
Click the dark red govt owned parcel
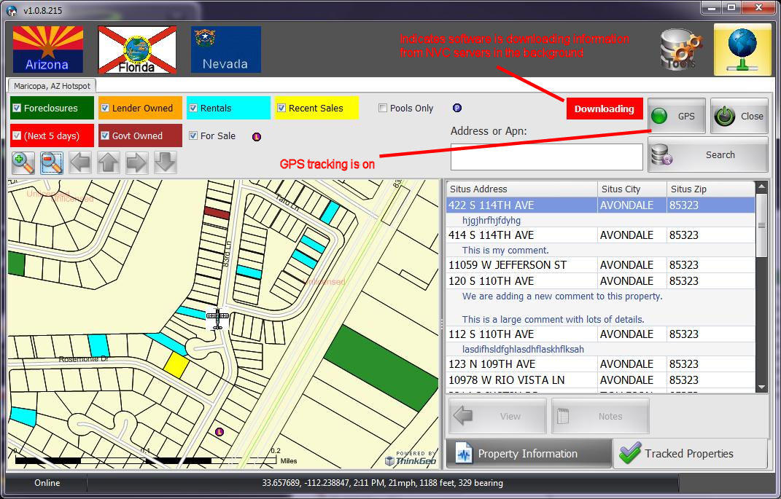217,213
